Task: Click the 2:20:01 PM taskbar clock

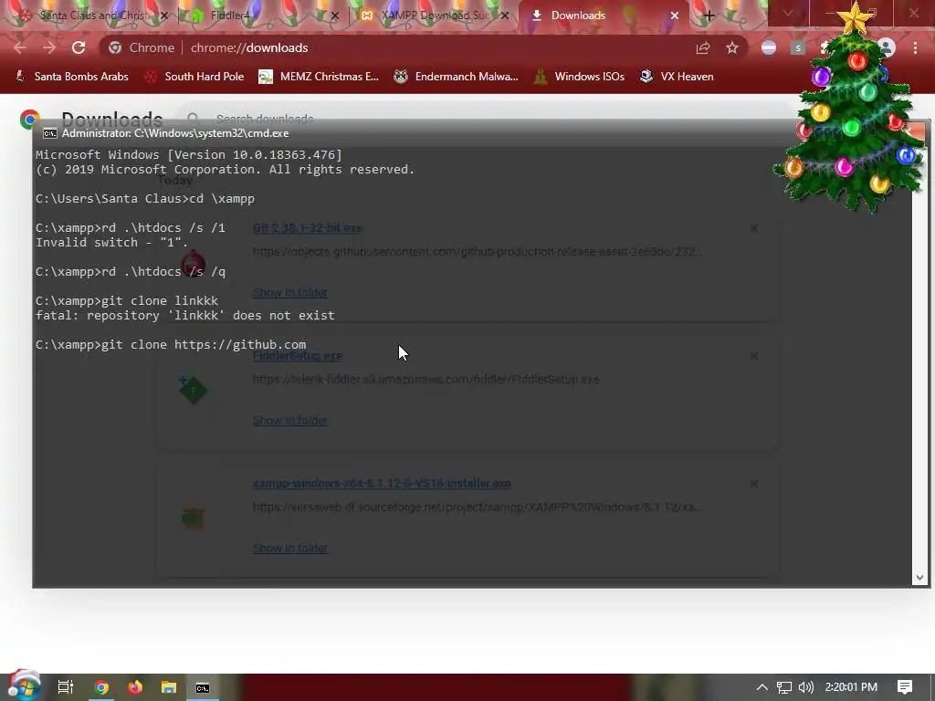Action: click(851, 687)
